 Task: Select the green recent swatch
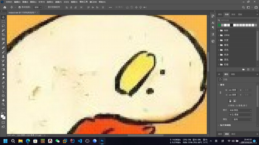(219, 25)
